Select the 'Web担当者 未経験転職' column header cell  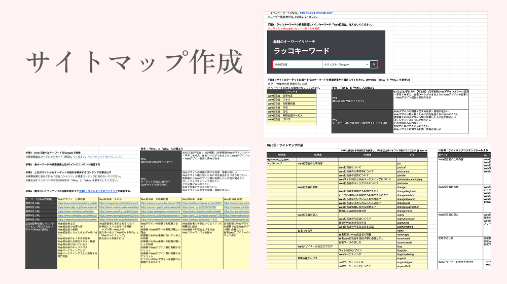click(x=161, y=199)
